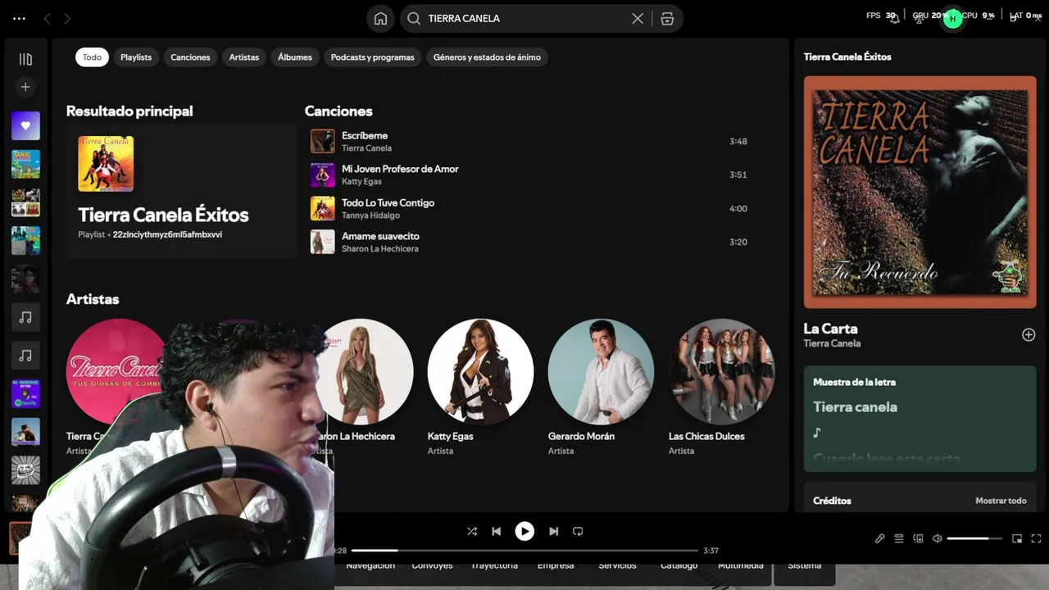The height and width of the screenshot is (590, 1049).
Task: Open Catálogo tab in background window
Action: click(x=679, y=566)
